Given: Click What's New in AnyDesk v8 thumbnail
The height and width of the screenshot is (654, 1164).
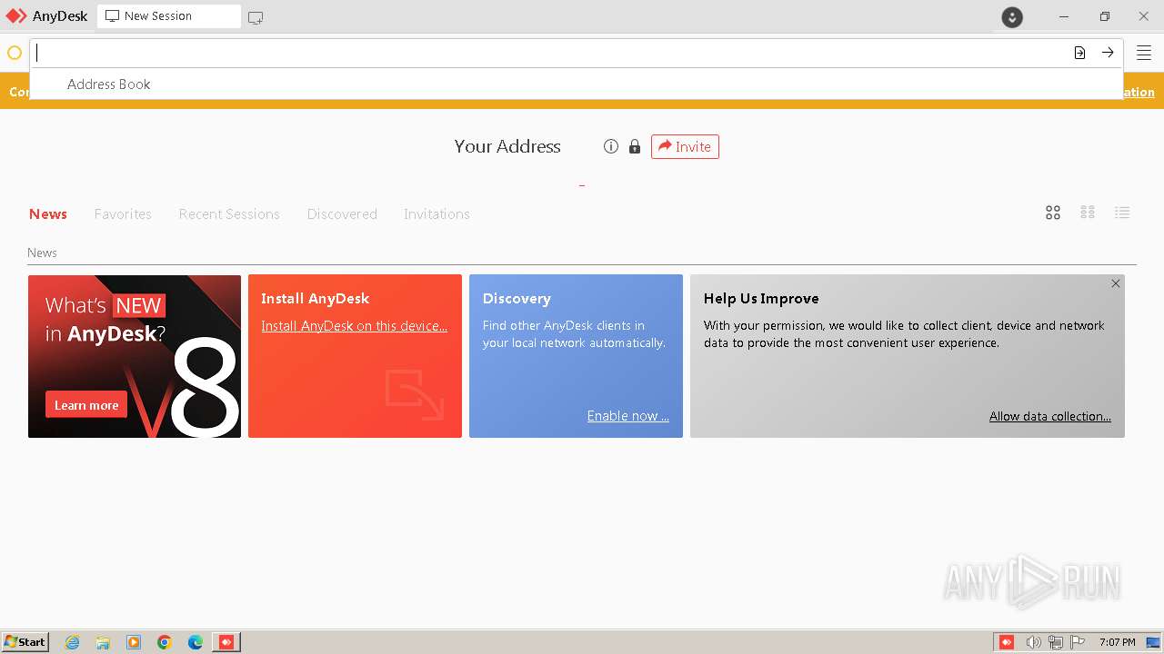Looking at the screenshot, I should (135, 356).
